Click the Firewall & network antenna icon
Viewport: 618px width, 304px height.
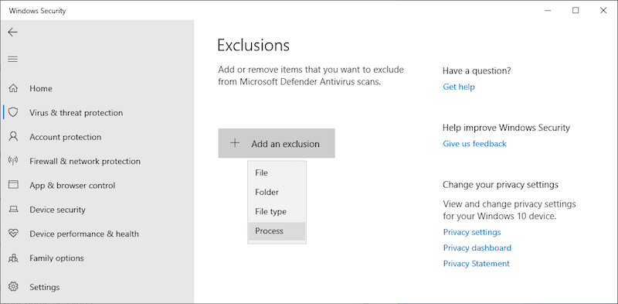click(13, 161)
